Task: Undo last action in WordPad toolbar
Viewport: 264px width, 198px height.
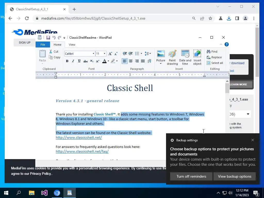Action: click(x=54, y=38)
